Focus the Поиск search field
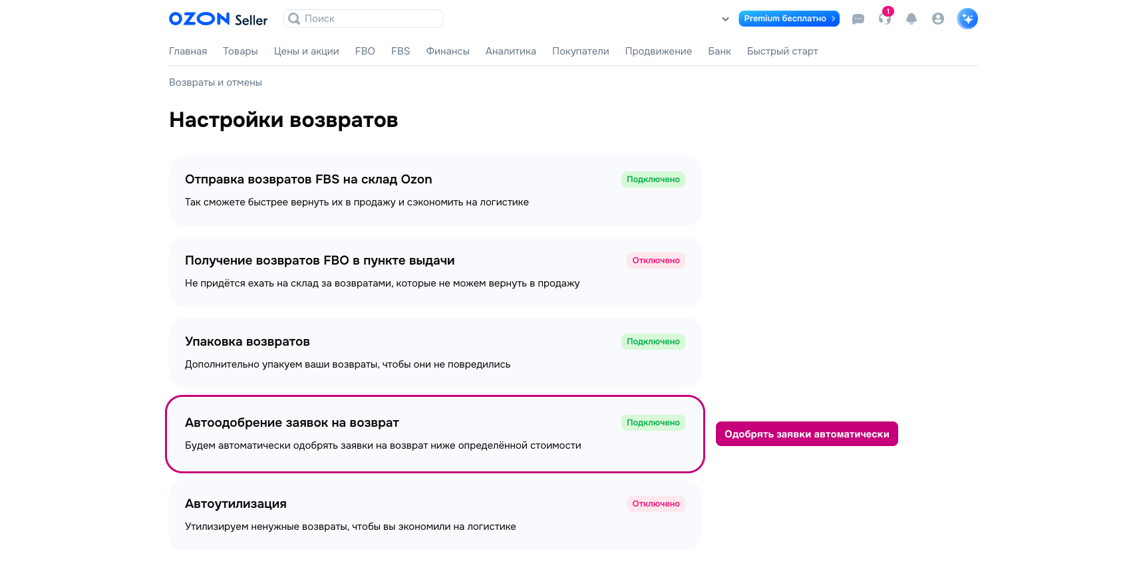 pos(363,19)
